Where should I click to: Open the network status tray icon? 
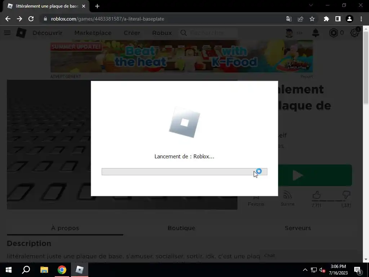point(314,270)
